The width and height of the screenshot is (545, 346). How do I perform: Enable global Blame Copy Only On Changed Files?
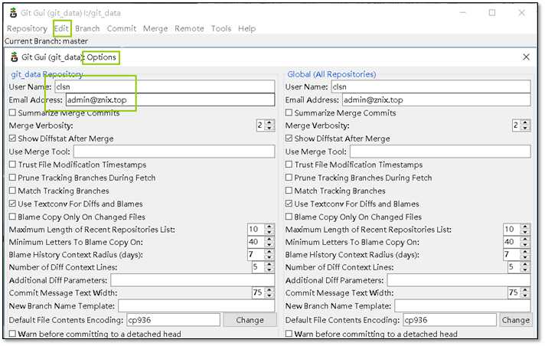pos(289,217)
